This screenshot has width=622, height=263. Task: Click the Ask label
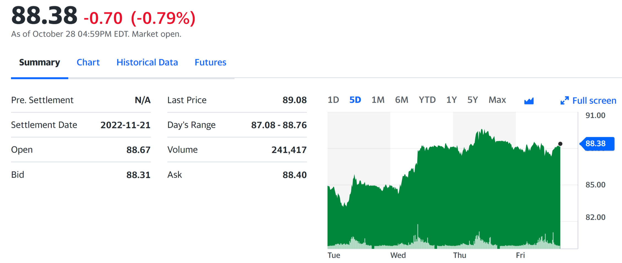coord(174,175)
